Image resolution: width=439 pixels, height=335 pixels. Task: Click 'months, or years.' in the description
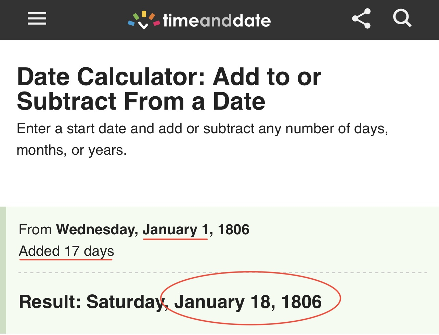click(72, 150)
